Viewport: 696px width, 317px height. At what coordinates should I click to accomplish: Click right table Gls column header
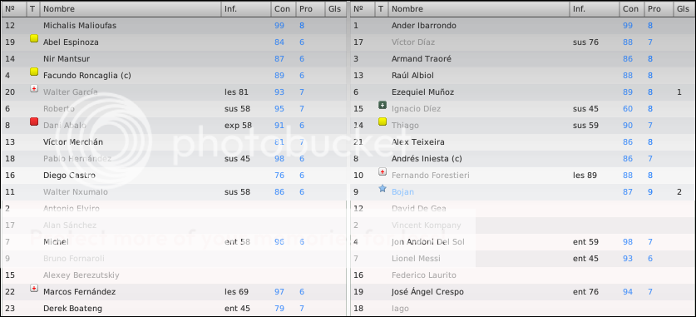pyautogui.click(x=684, y=9)
